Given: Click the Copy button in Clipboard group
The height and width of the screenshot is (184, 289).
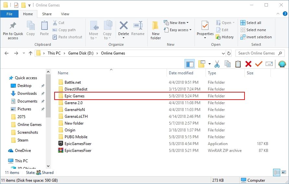Looking at the screenshot, I should (31, 28).
